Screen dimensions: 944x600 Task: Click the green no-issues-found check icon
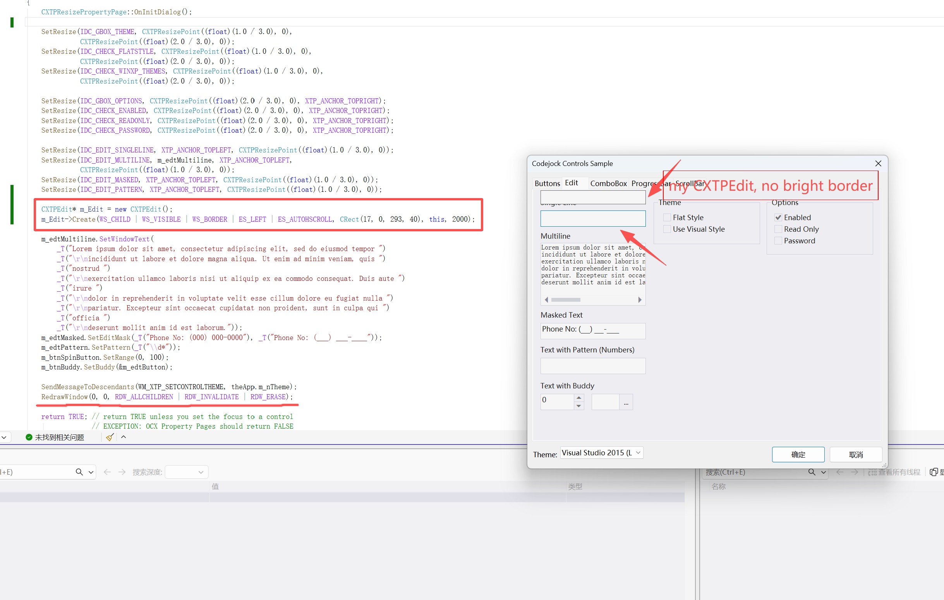[x=29, y=437]
